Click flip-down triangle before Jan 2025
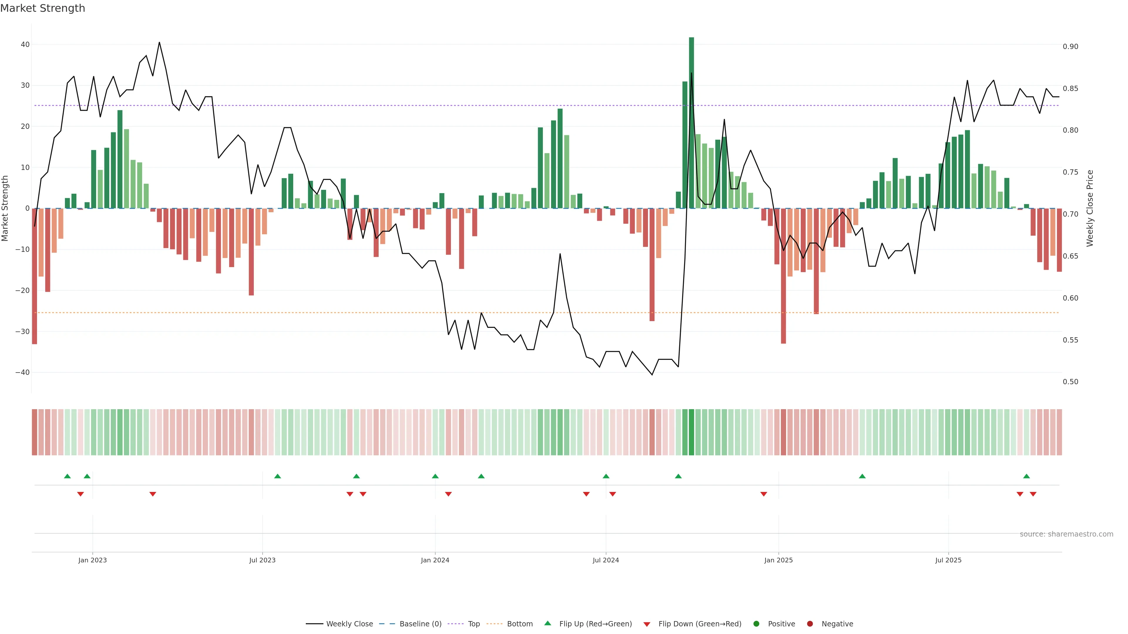Viewport: 1128px width, 634px height. 764,494
